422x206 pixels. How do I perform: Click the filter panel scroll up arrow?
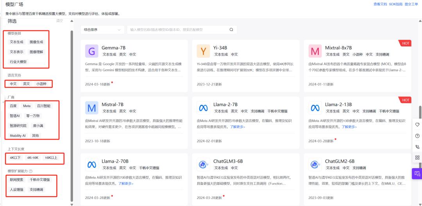coord(72,21)
